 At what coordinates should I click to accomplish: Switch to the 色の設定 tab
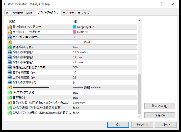68,13
